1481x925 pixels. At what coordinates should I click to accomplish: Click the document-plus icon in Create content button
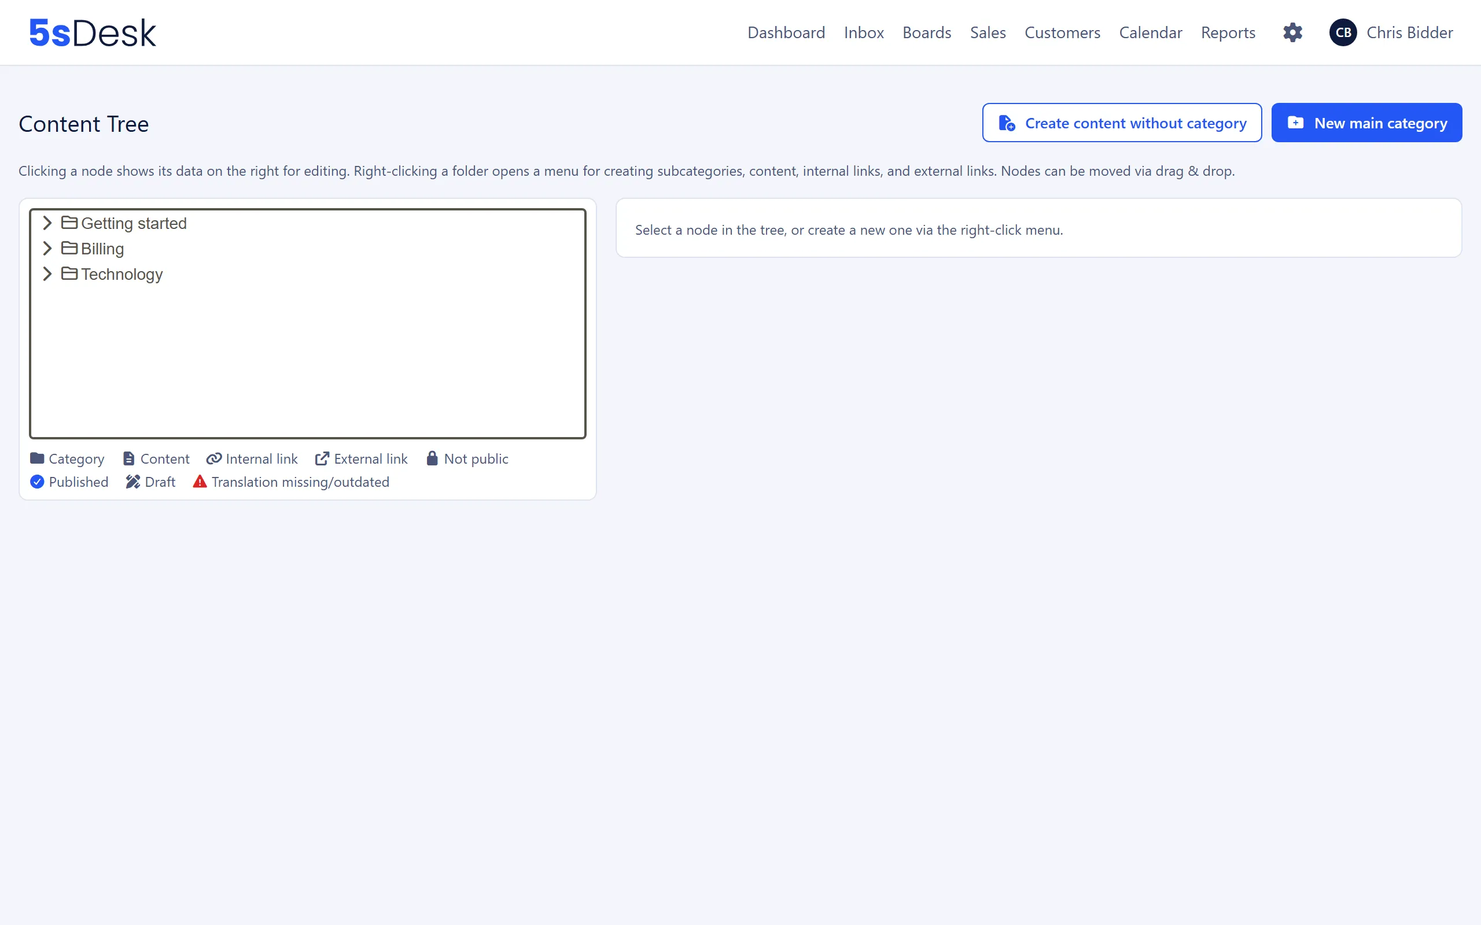coord(1007,123)
